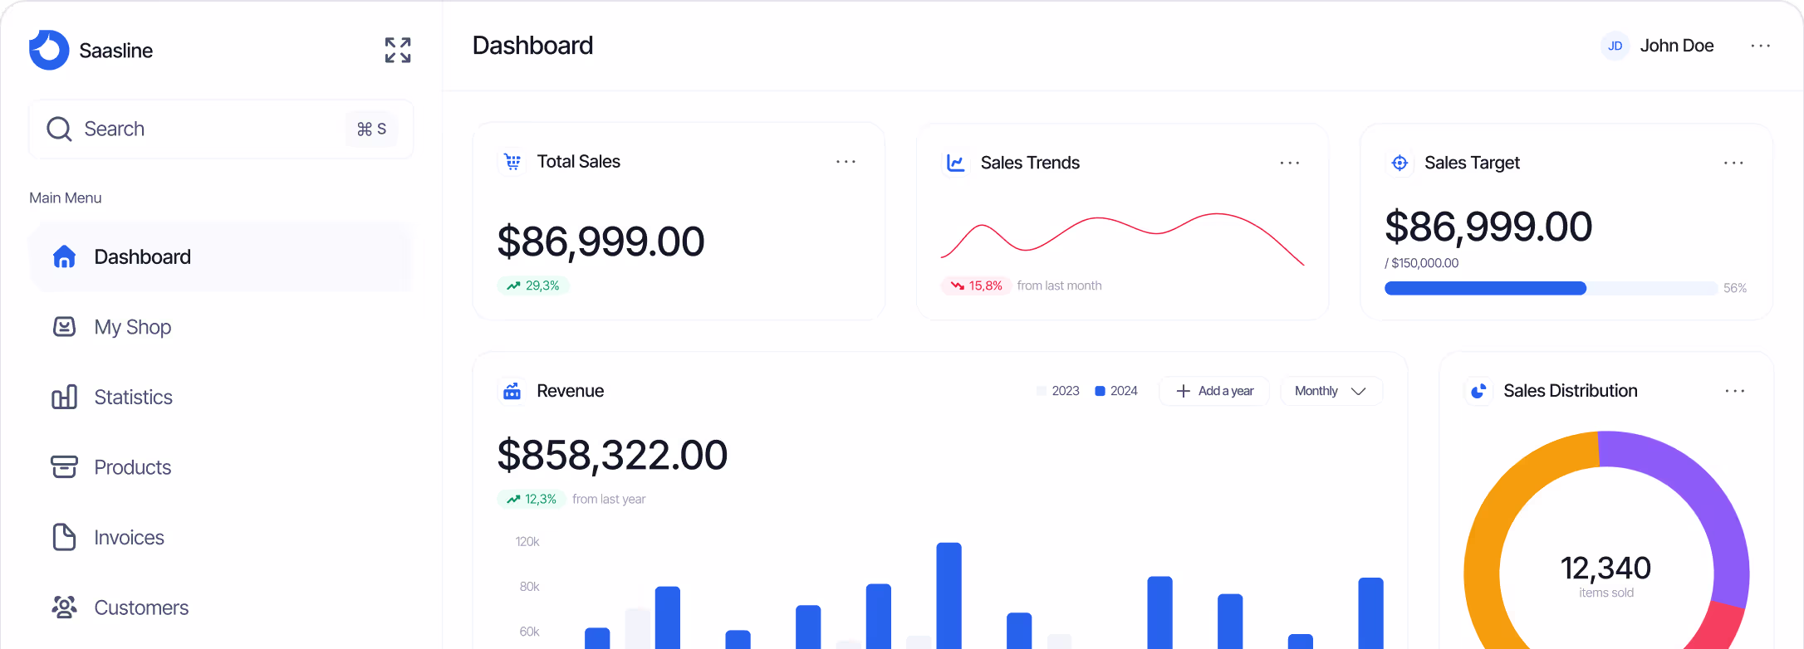1804x649 pixels.
Task: Open Statistics menu item
Action: [221, 397]
